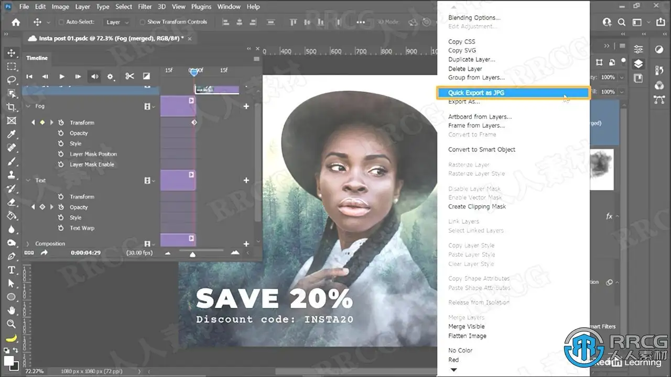This screenshot has height=377, width=671.
Task: Select the Rectangular Marquee tool
Action: pyautogui.click(x=11, y=66)
